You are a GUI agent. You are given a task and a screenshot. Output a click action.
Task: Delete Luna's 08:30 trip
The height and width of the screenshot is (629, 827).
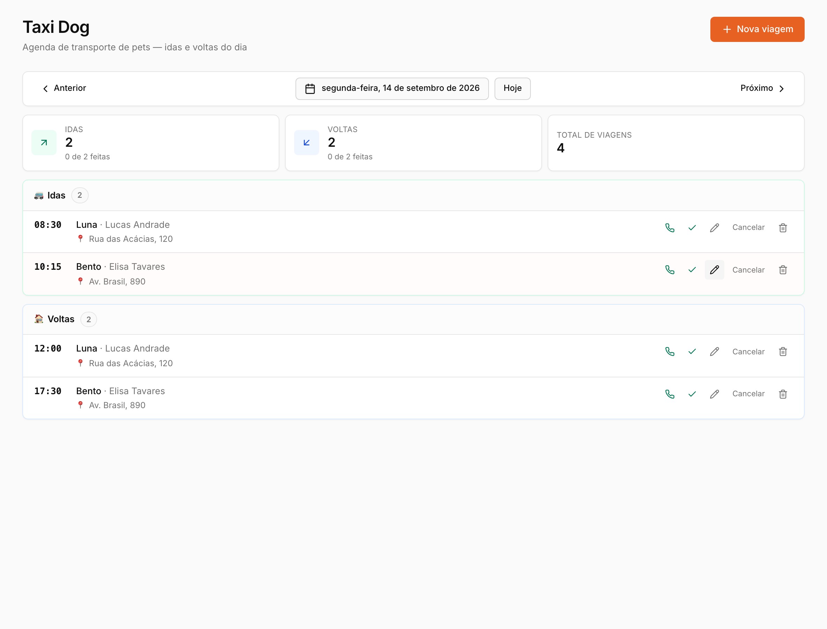pos(783,227)
